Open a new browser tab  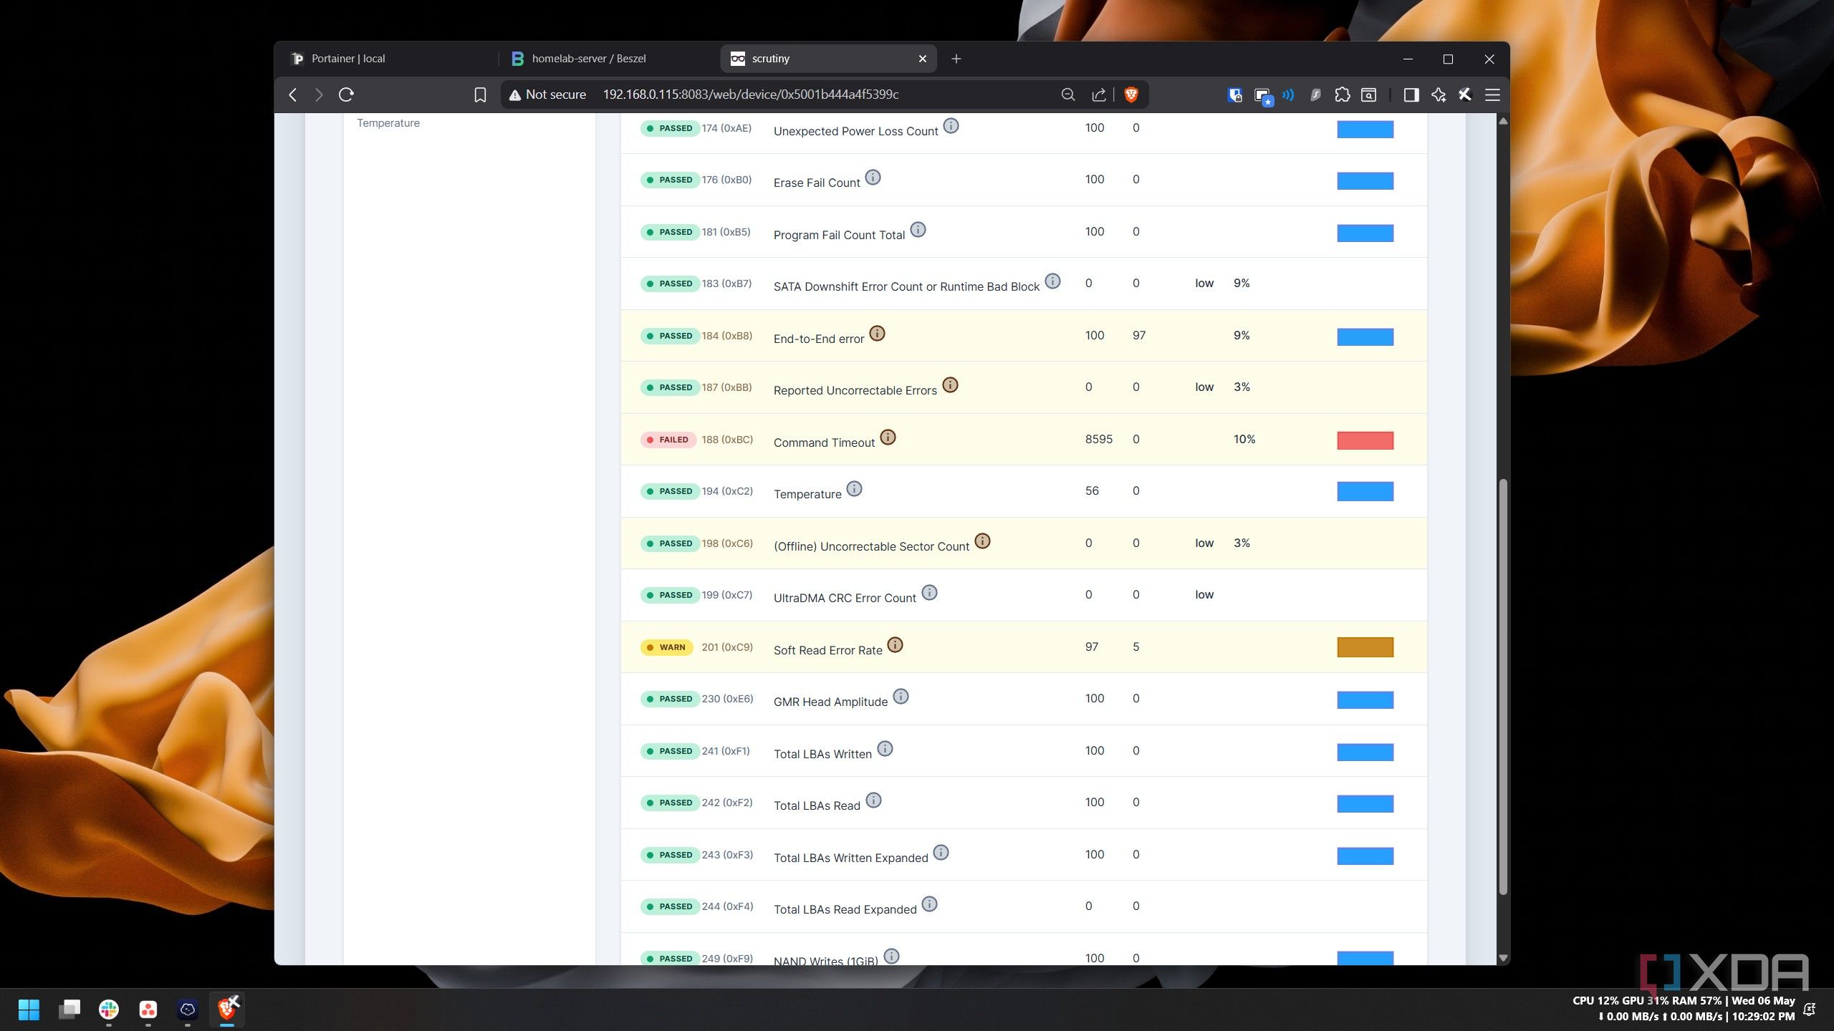(956, 59)
